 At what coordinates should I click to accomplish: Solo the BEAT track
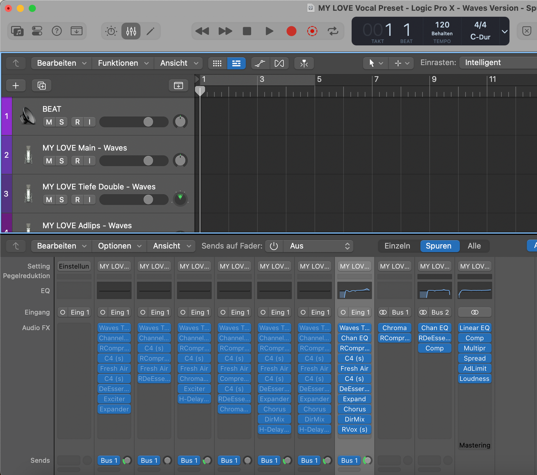click(x=62, y=122)
